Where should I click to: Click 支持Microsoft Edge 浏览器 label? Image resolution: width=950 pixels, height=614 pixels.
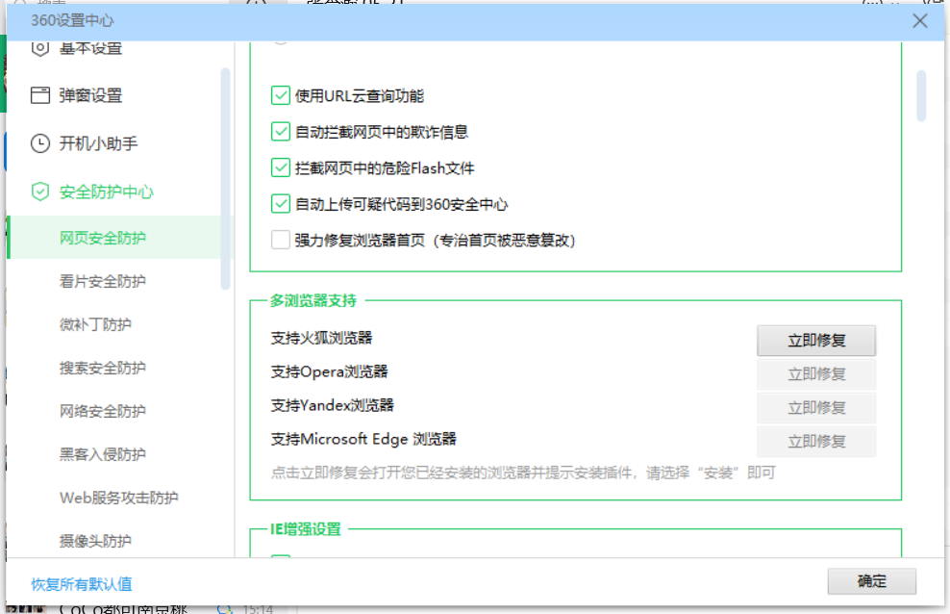click(x=363, y=439)
